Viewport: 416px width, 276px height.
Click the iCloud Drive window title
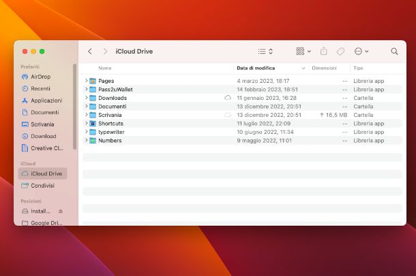[134, 51]
